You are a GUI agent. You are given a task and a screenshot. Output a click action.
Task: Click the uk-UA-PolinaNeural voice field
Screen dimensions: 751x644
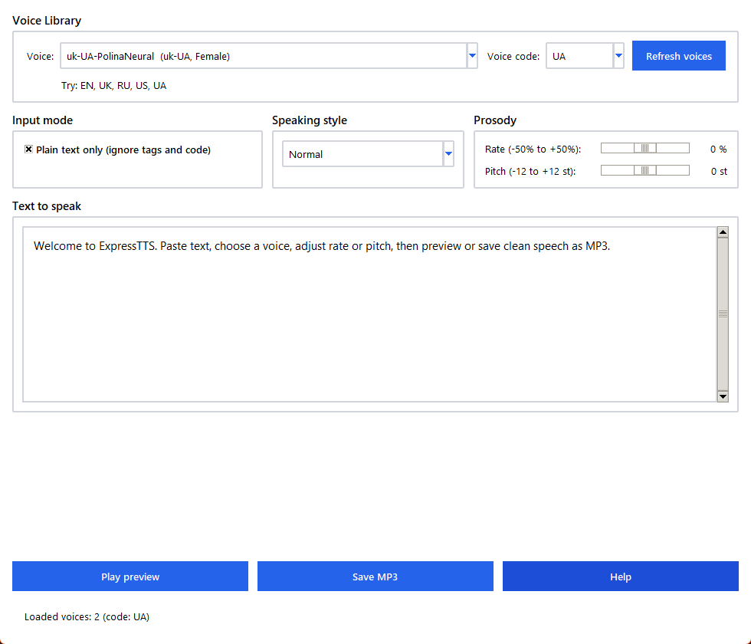(x=264, y=55)
